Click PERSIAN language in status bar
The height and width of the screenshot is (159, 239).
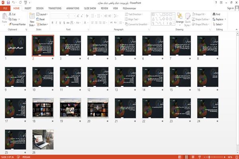tap(26, 157)
